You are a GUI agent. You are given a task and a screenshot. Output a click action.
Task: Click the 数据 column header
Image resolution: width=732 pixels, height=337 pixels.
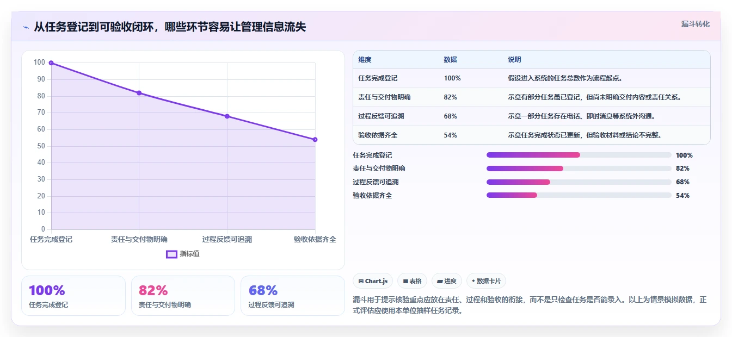click(x=451, y=60)
